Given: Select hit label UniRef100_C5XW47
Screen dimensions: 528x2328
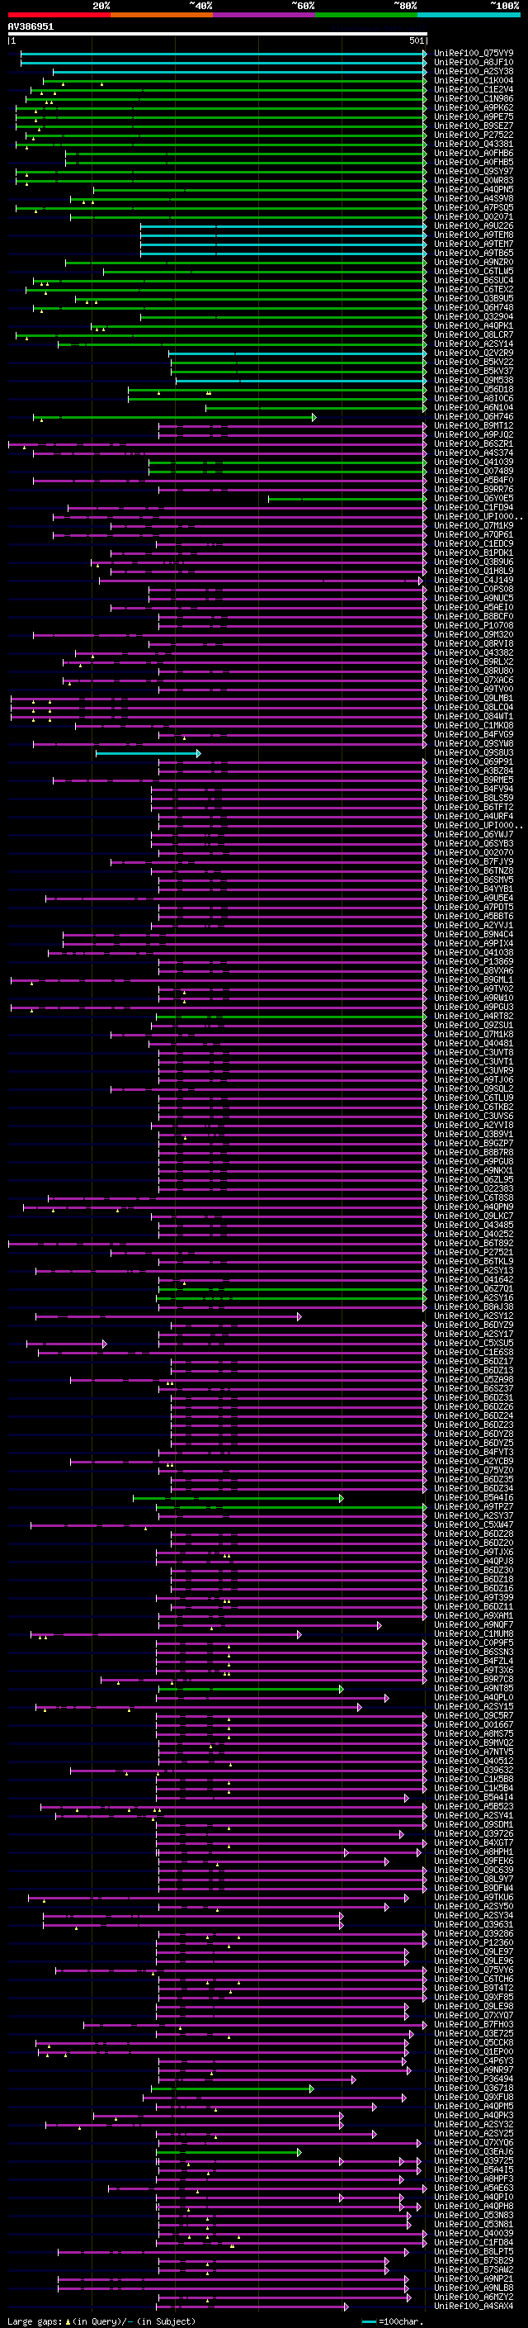Looking at the screenshot, I should point(474,1524).
